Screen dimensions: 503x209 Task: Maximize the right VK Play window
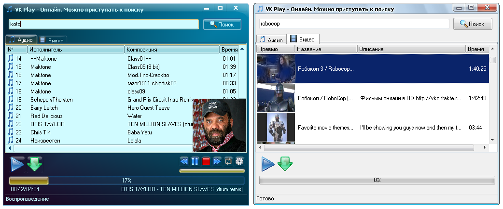pos(471,7)
